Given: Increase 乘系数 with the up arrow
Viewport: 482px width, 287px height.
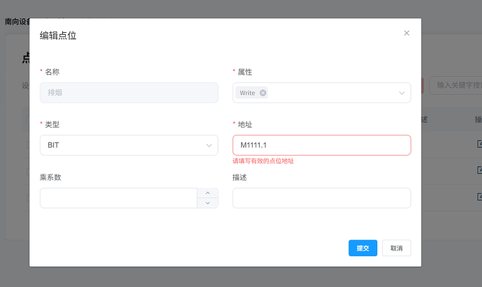Looking at the screenshot, I should click(x=207, y=193).
